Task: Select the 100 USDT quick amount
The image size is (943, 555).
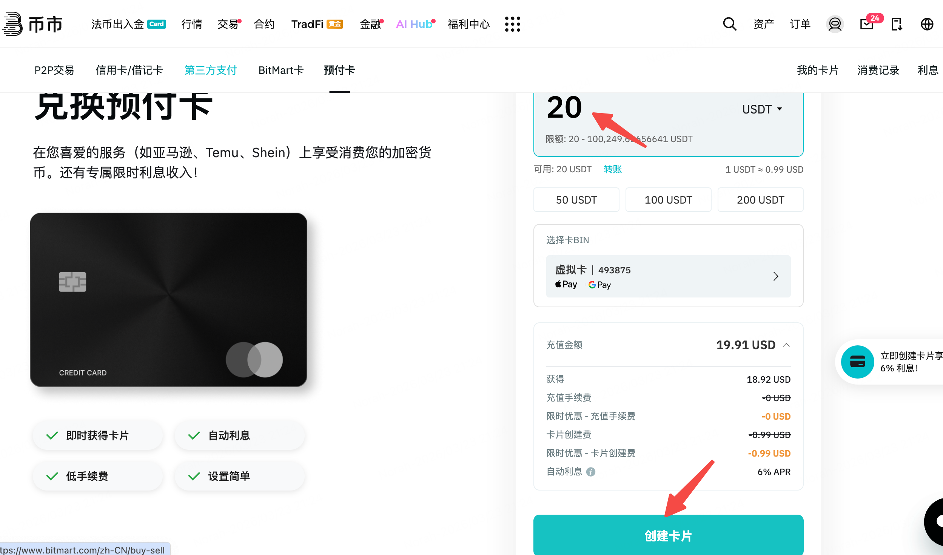Action: coord(668,200)
